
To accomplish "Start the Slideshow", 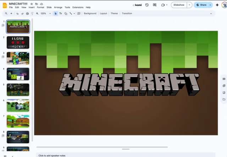I will tap(179, 5).
